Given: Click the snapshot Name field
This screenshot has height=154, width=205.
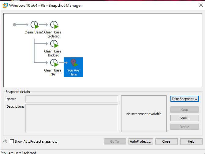Looking at the screenshot, I should [72, 99].
